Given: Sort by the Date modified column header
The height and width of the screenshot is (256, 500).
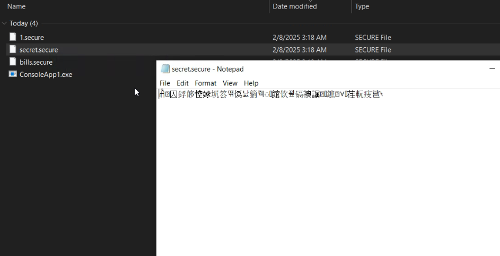Looking at the screenshot, I should click(x=295, y=6).
